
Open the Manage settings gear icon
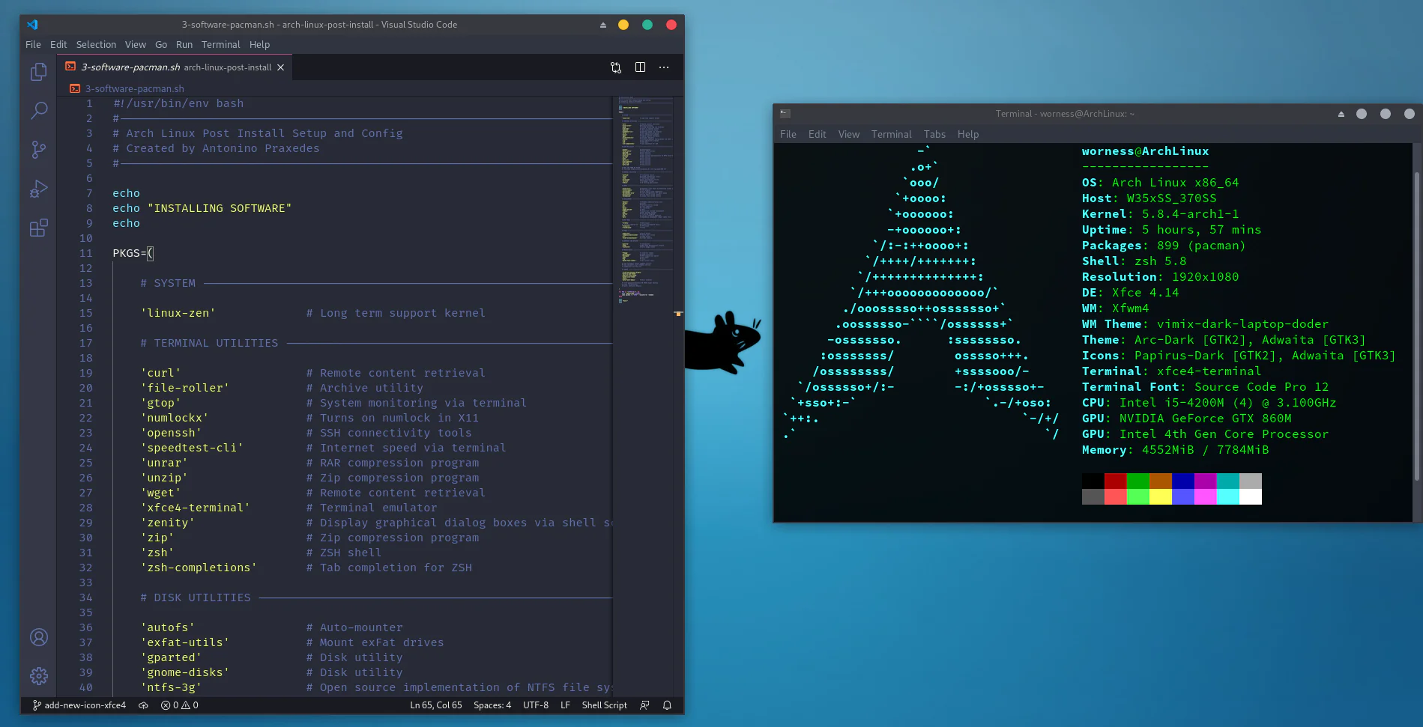coord(38,675)
